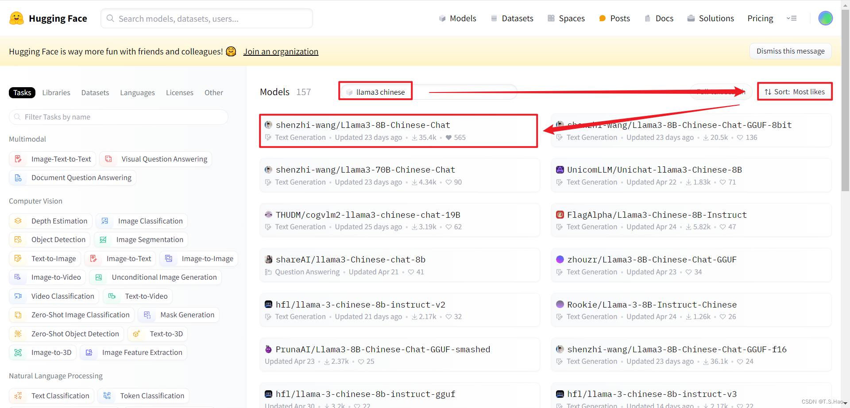
Task: Open THUDM/cogvlm2-llama3-chinese-chat-19B model card
Action: pyautogui.click(x=399, y=220)
